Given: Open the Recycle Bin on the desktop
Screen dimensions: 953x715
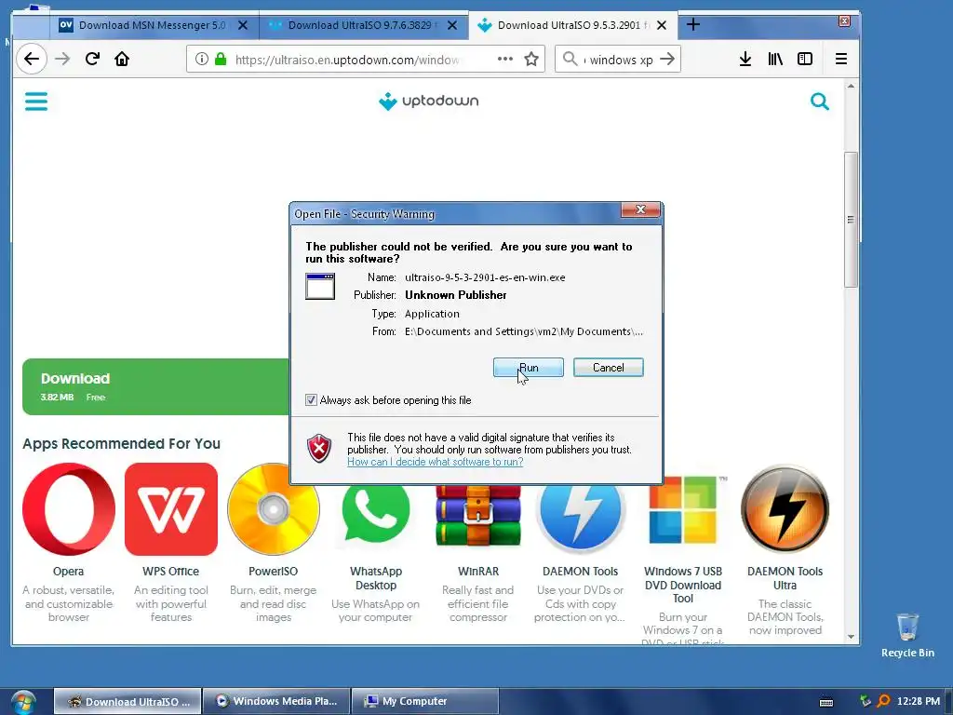Looking at the screenshot, I should click(x=907, y=635).
